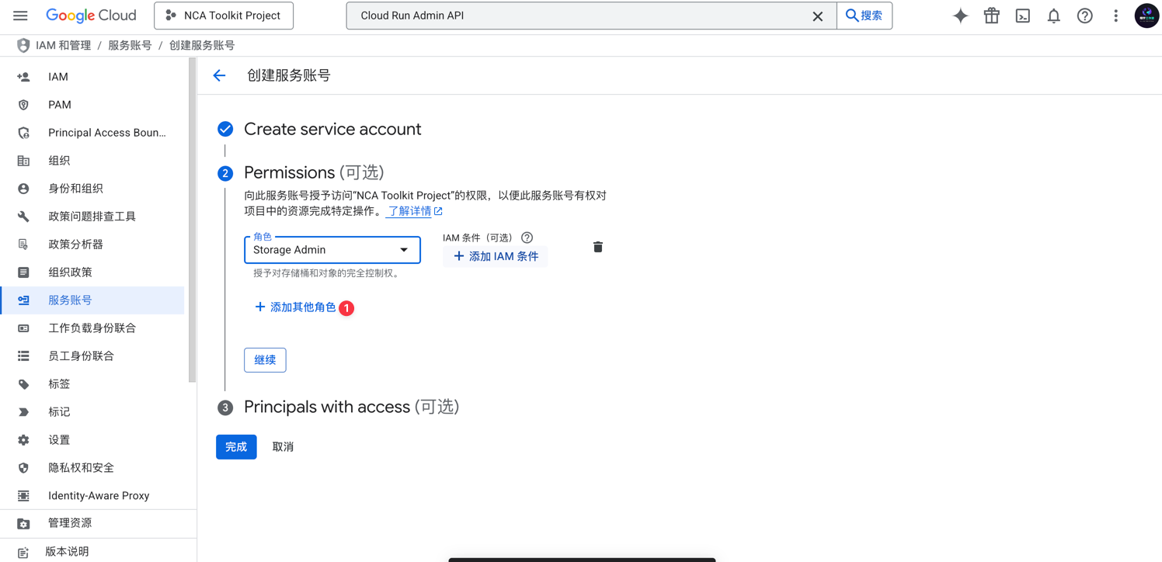The image size is (1162, 562).
Task: Open the NCA Toolkit Project selector
Action: click(224, 16)
